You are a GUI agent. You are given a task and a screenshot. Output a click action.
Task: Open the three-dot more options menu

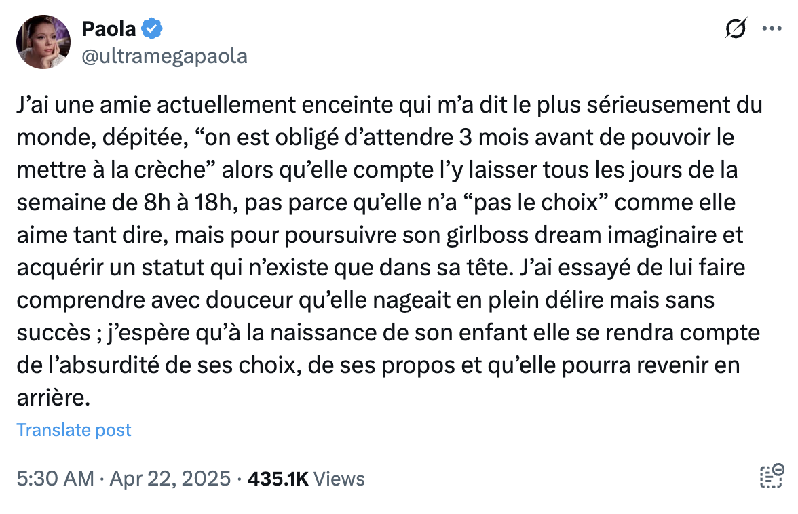click(x=772, y=28)
